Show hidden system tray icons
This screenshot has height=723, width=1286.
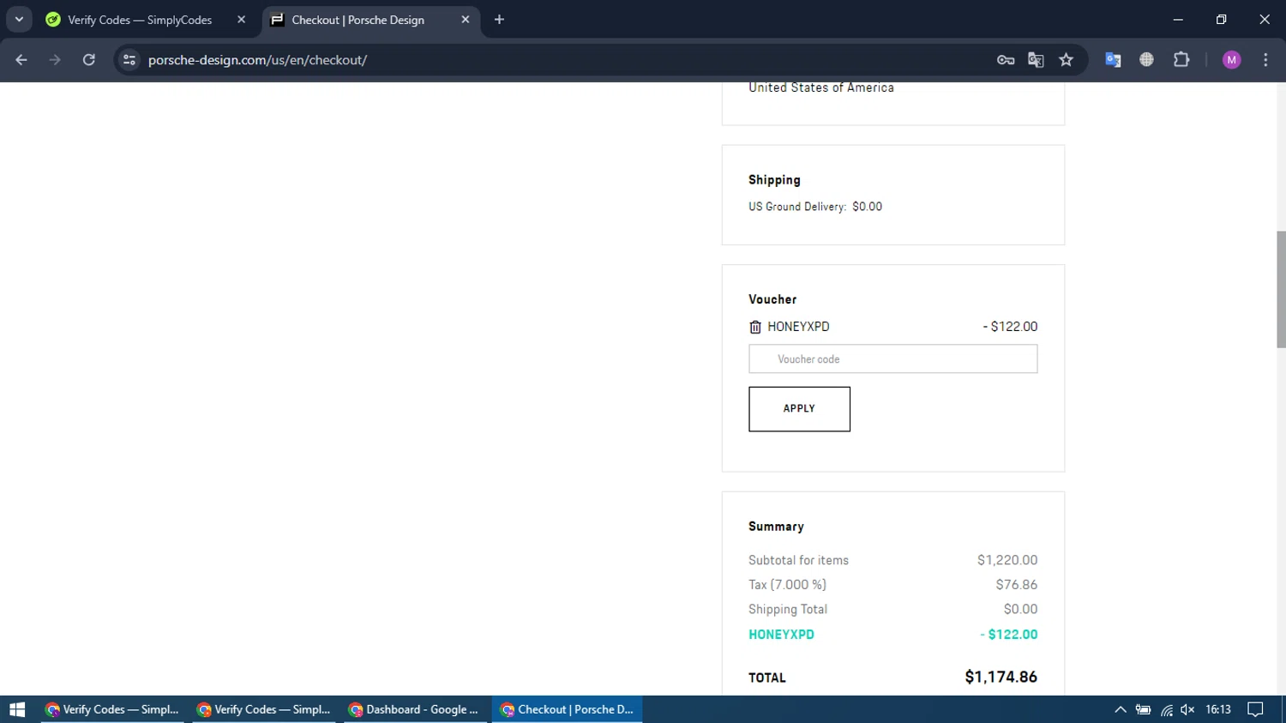pos(1120,709)
